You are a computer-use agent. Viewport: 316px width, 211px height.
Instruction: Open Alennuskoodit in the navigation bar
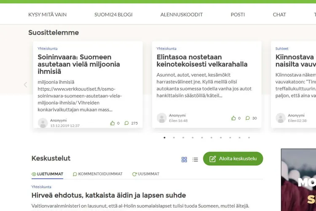[182, 14]
